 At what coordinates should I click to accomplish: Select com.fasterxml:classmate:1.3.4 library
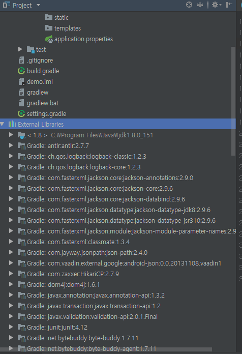(x=78, y=242)
